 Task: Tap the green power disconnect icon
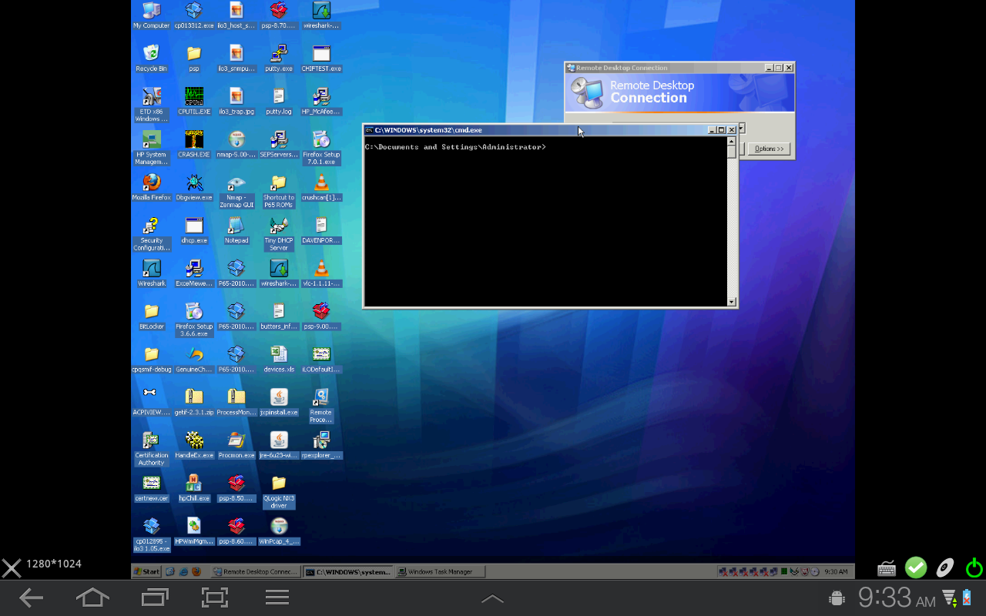click(x=974, y=568)
